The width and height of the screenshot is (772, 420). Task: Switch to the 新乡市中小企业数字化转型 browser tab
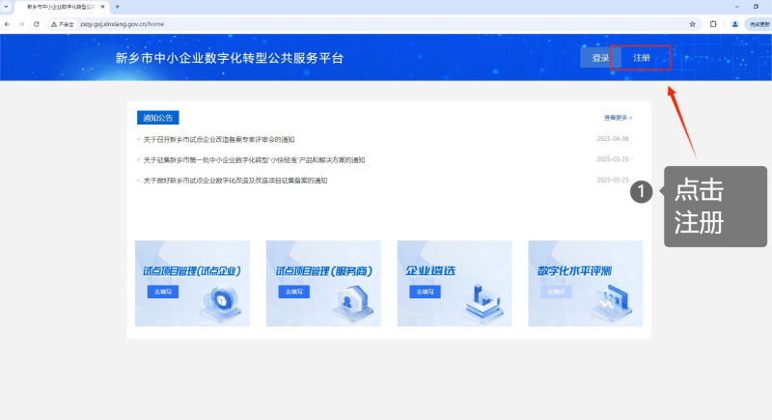pos(58,7)
